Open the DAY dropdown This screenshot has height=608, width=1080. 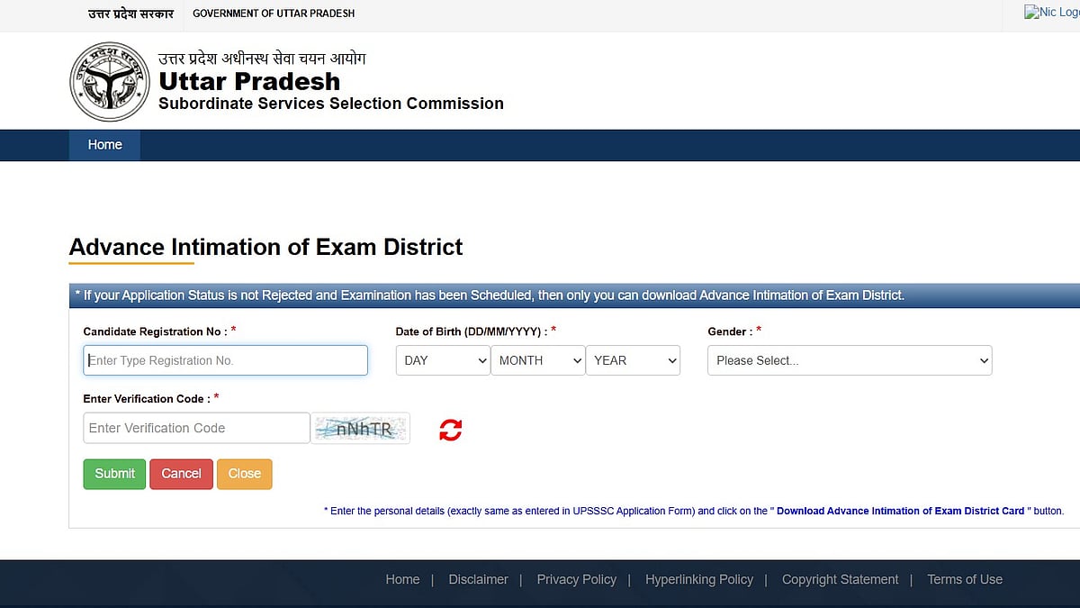pyautogui.click(x=443, y=360)
